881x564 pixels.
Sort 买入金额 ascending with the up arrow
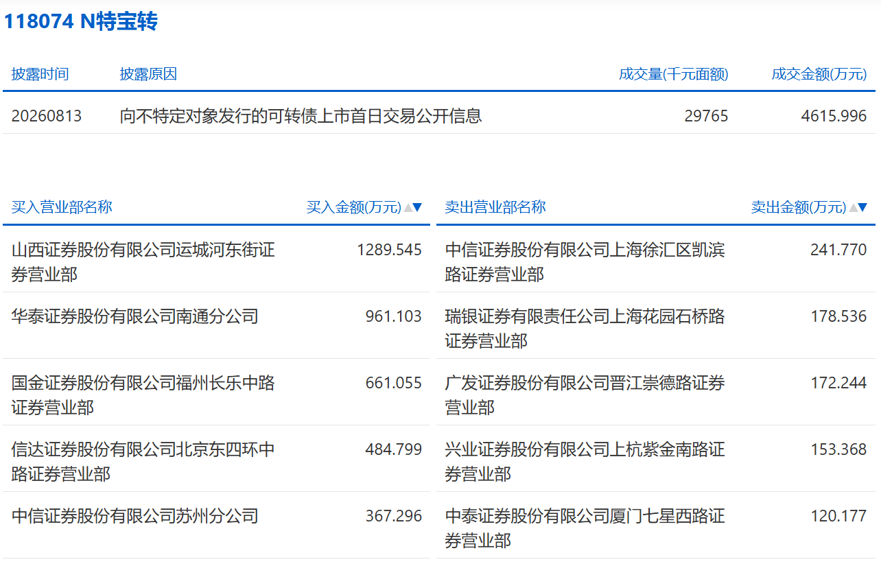point(408,207)
